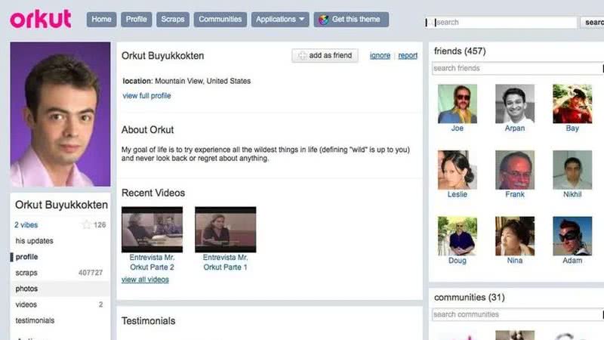Click the About Orkut heading
604x340 pixels.
coord(147,130)
